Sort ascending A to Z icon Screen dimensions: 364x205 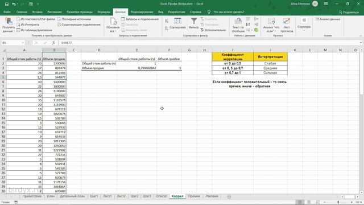point(167,21)
